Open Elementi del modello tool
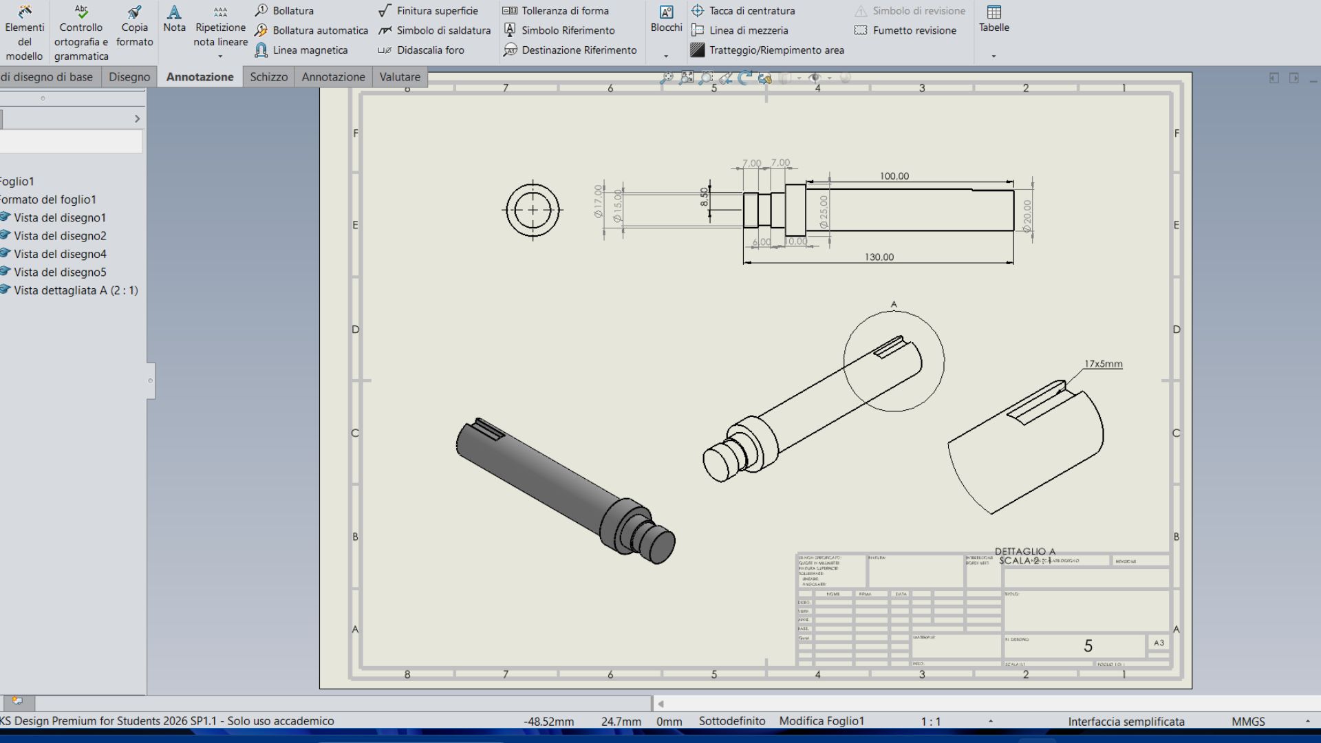Viewport: 1321px width, 743px height. click(x=24, y=32)
